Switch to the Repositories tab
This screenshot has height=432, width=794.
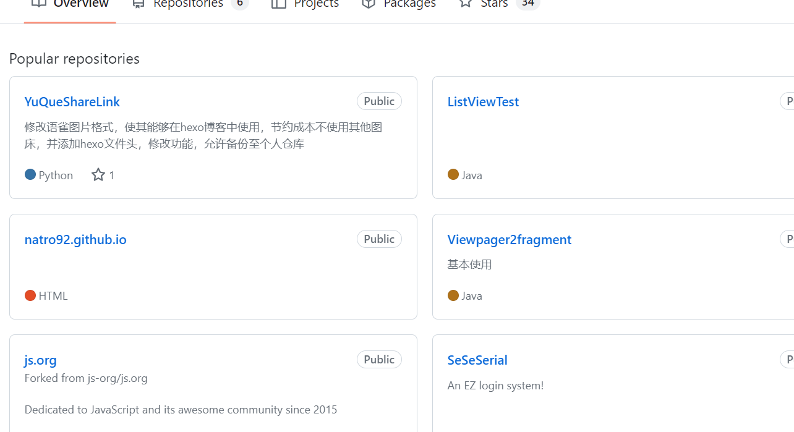[x=190, y=5]
